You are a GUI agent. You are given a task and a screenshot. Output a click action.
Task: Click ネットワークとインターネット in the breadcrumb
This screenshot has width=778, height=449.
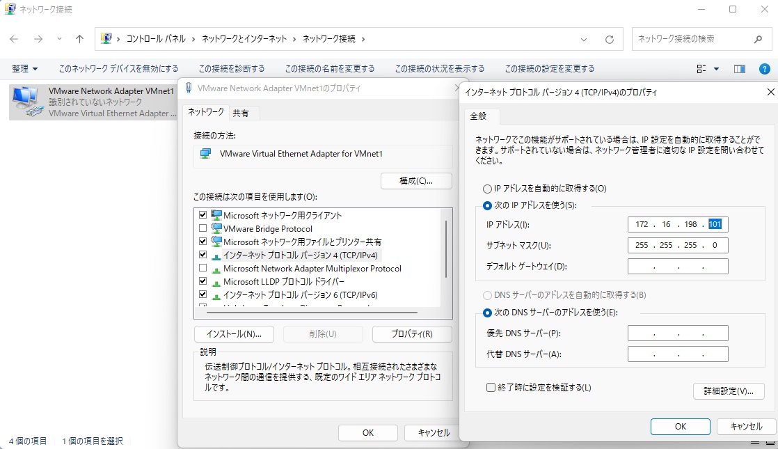coord(244,39)
